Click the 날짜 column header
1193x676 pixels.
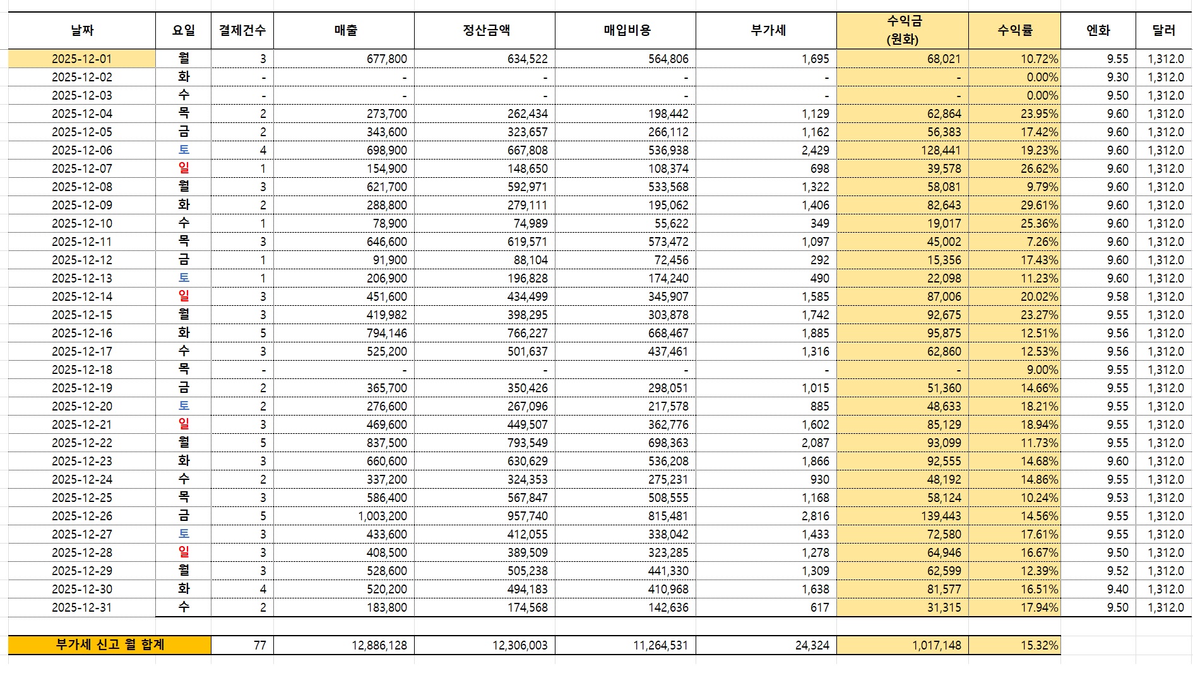pos(82,30)
